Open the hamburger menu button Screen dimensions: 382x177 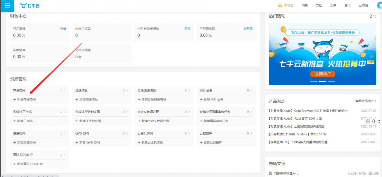pyautogui.click(x=7, y=6)
